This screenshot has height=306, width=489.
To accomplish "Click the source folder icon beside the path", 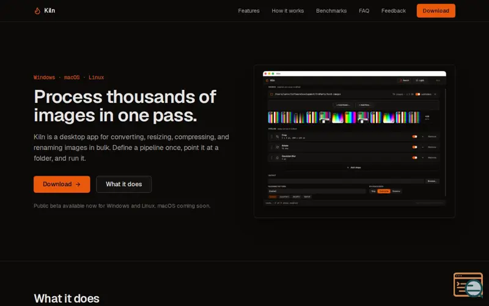I will 271,94.
